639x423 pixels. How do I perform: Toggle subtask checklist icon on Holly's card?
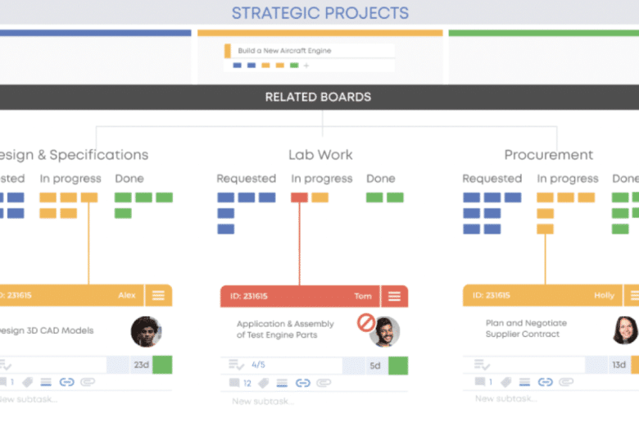pyautogui.click(x=479, y=365)
